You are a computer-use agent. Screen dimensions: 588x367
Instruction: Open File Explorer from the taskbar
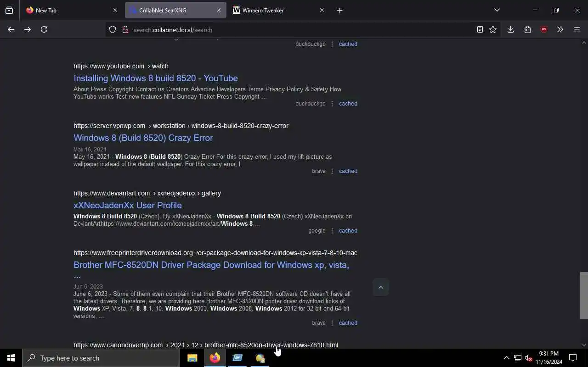coord(192,358)
